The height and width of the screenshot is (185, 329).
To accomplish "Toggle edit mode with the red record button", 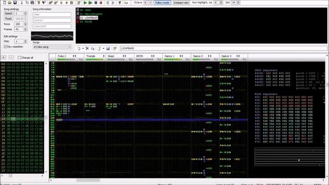I will (101, 3).
